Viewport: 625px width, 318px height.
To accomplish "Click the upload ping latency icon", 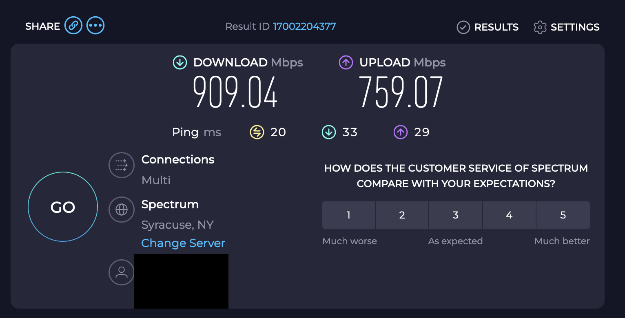I will pyautogui.click(x=400, y=132).
